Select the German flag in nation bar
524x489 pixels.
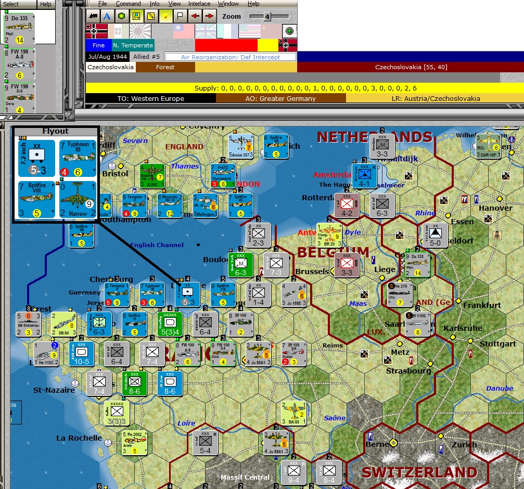97,31
